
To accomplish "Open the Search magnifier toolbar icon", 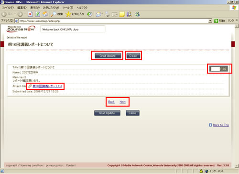I will tap(54, 14).
